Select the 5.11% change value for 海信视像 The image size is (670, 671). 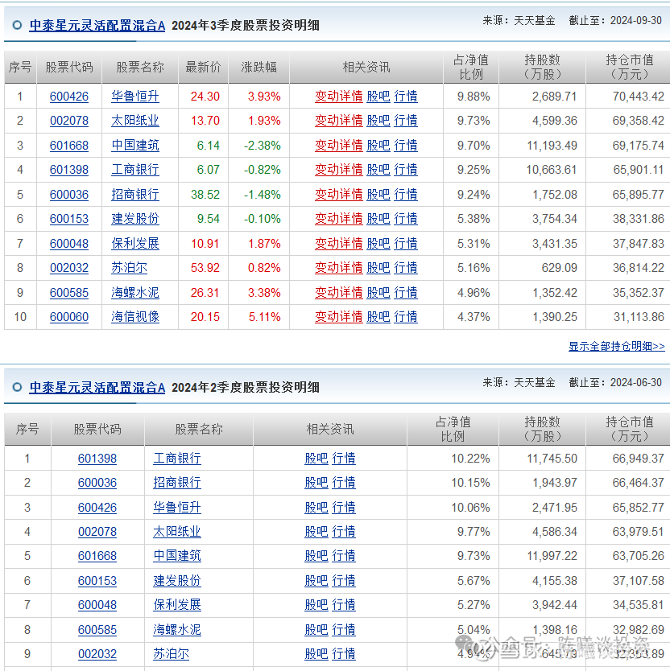(x=265, y=317)
